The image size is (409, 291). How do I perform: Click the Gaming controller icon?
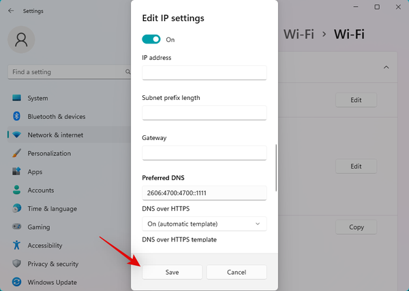(x=16, y=226)
